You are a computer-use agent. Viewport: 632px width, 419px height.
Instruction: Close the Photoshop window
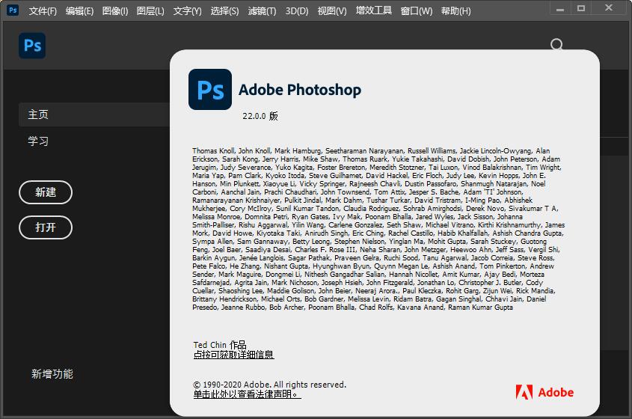[609, 7]
